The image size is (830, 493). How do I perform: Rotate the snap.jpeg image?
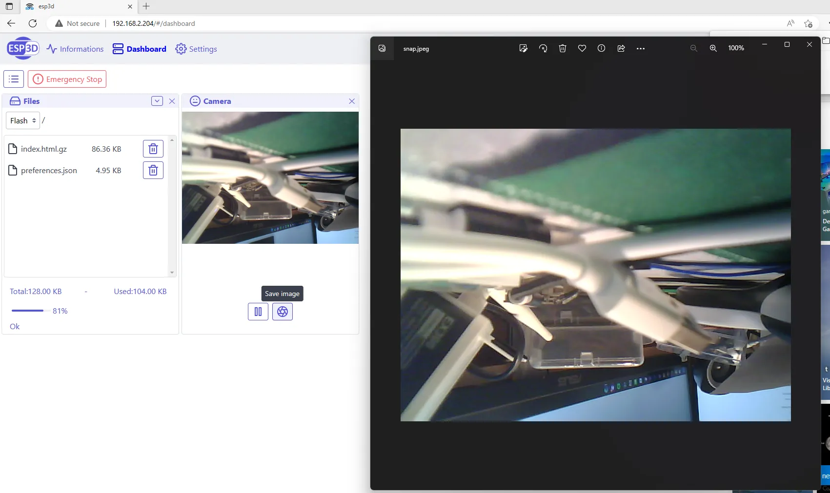coord(543,48)
